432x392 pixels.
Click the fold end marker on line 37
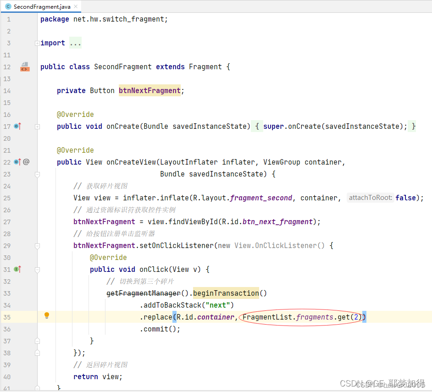coord(37,341)
